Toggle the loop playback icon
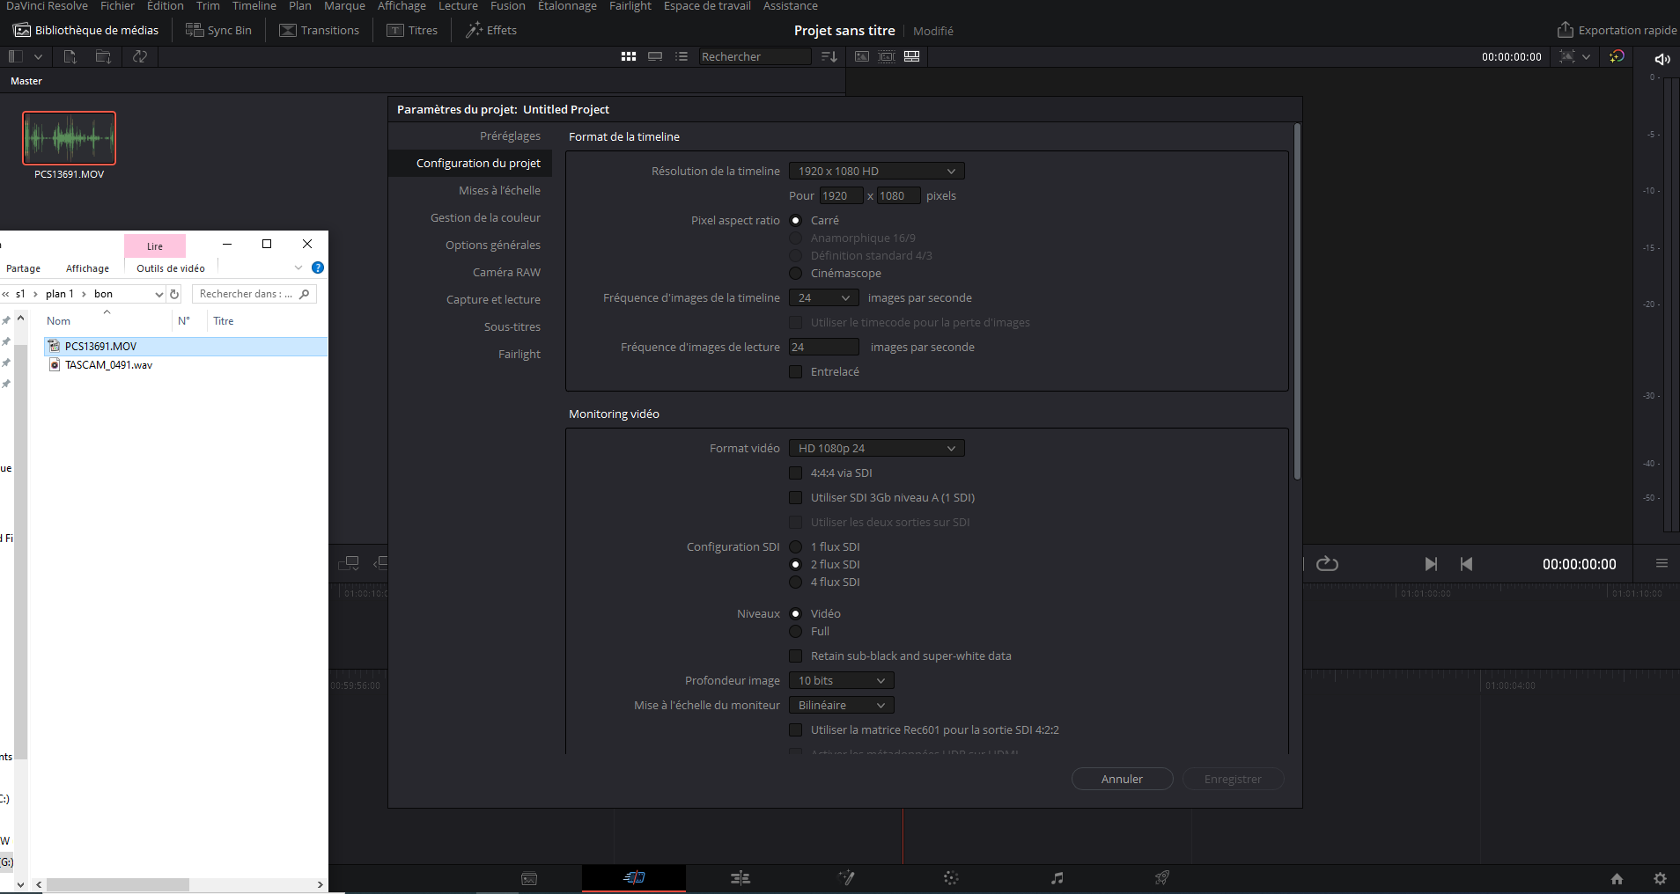 1327,564
